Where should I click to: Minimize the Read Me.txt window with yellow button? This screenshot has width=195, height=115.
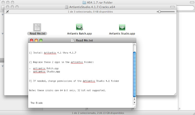(x=36, y=40)
